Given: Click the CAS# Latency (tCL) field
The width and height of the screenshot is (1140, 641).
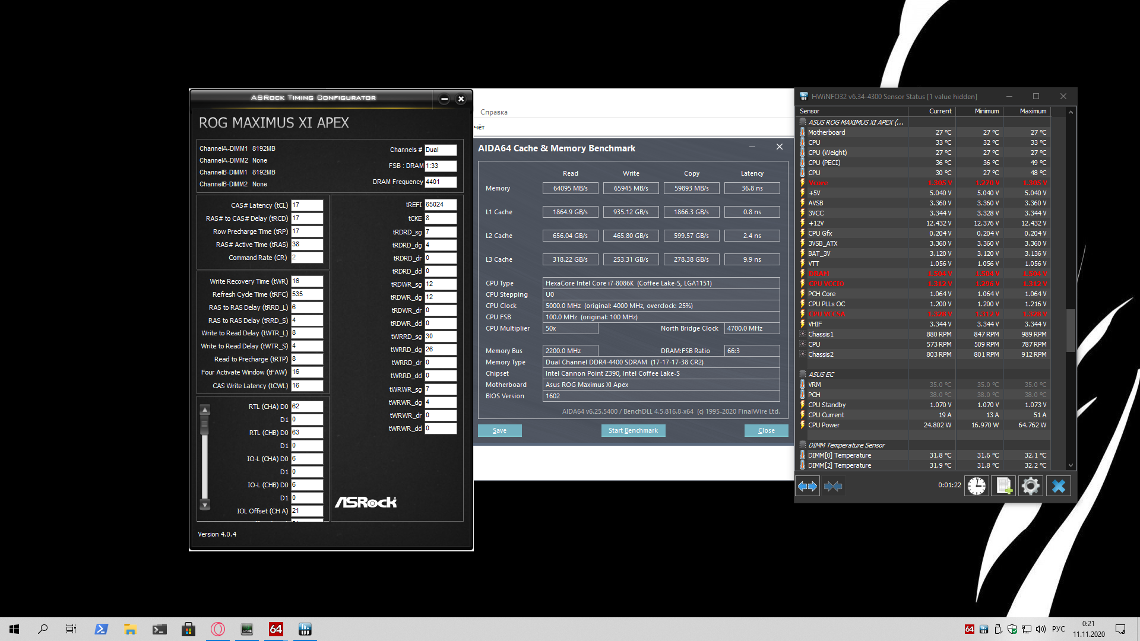Looking at the screenshot, I should coord(306,205).
